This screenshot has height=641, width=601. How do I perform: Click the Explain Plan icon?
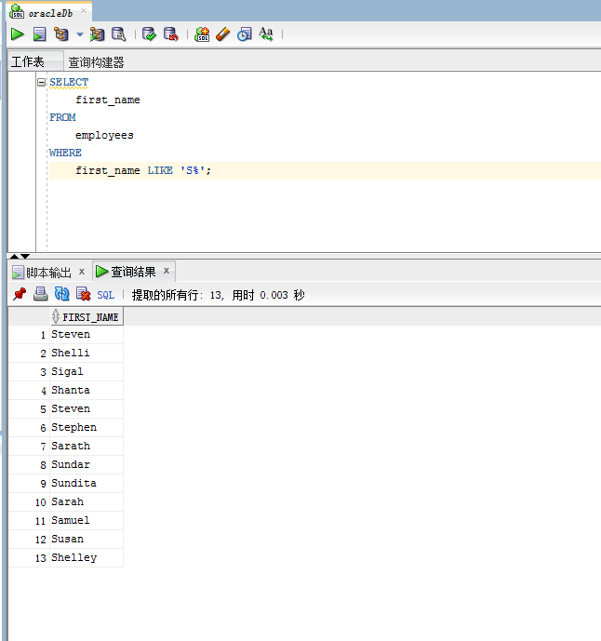61,34
